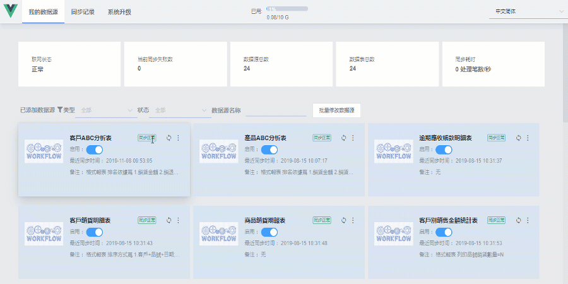The height and width of the screenshot is (284, 568).
Task: Turn off 启用 switch for 商品銷貨明細表
Action: 269,232
